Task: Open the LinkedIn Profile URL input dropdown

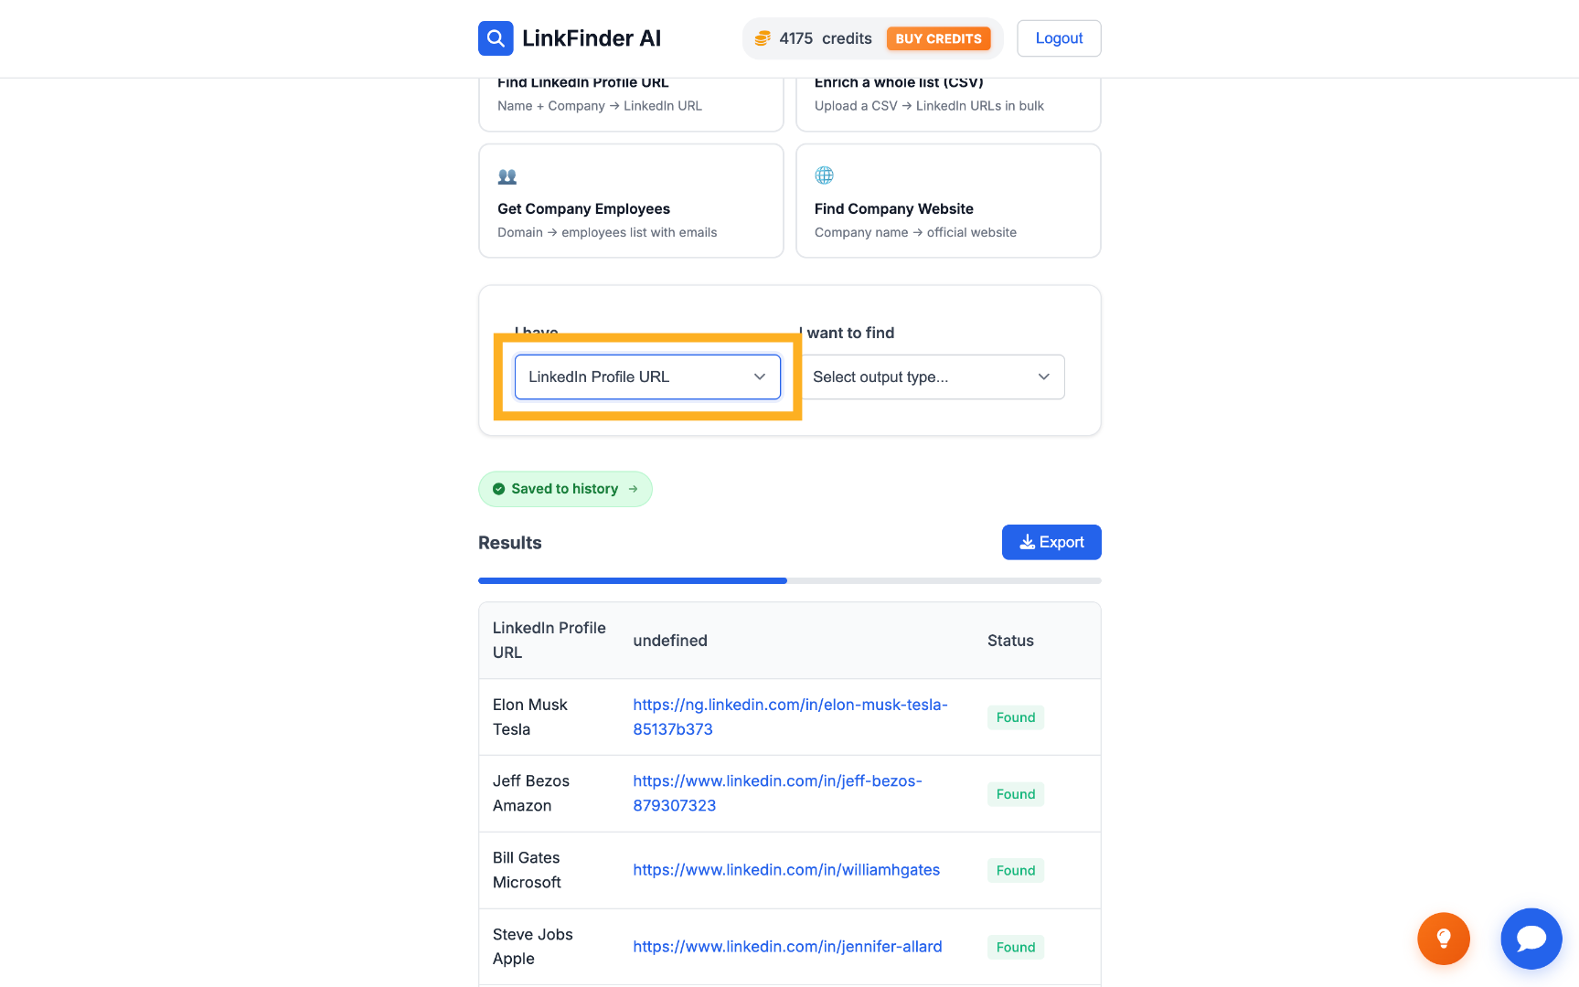Action: 647,377
